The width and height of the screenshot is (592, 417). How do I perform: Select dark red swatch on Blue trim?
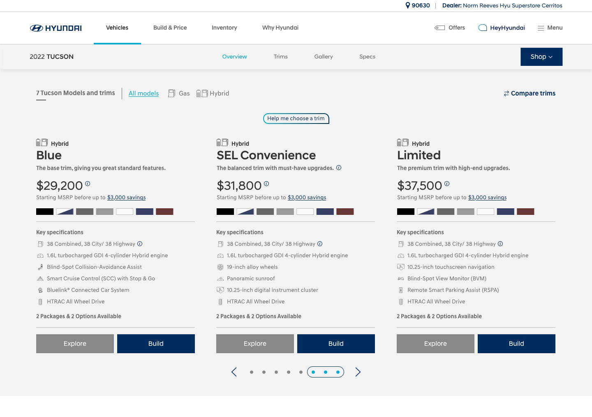pos(165,212)
